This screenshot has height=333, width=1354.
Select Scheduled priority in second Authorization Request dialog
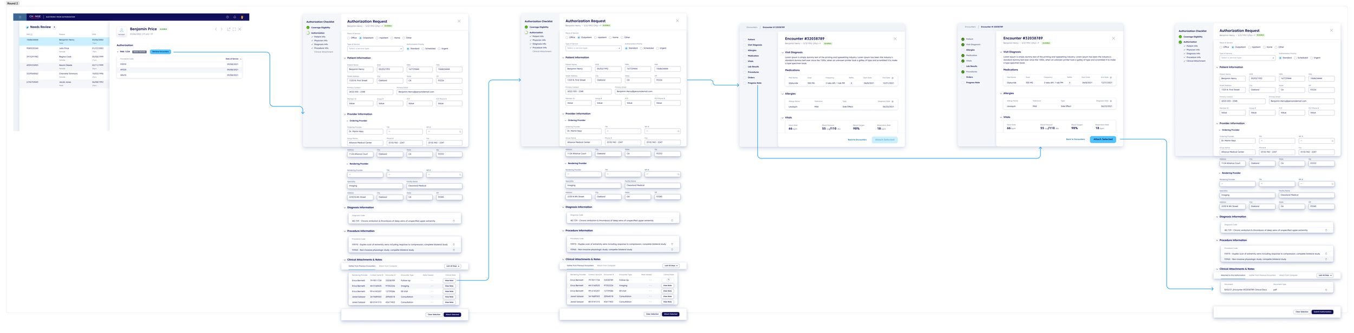coord(641,48)
